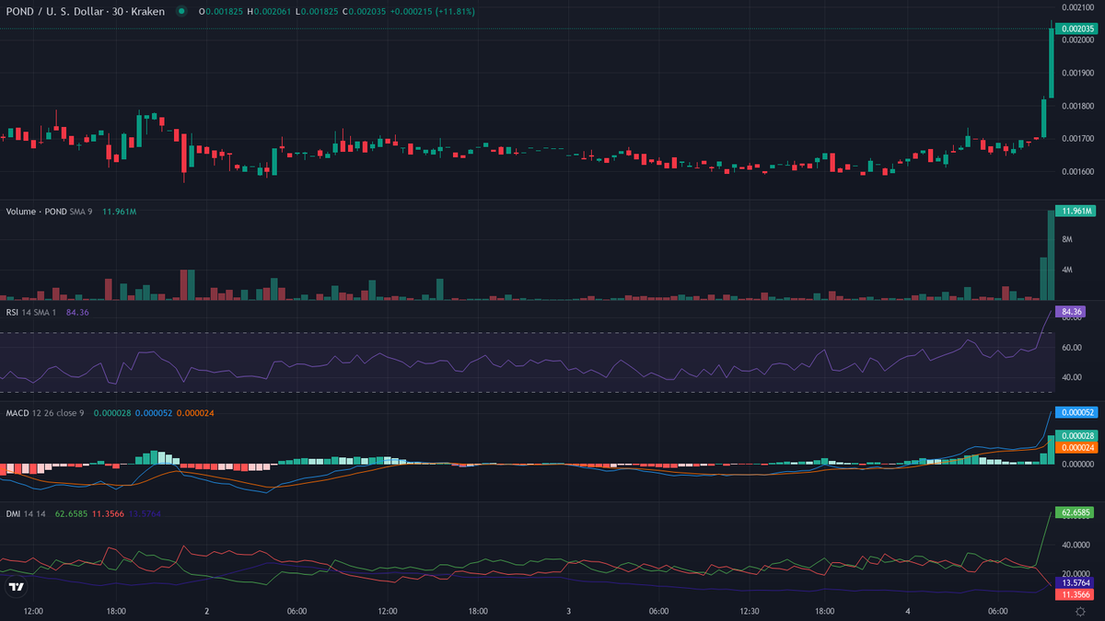Click the TradingView logo badge
Viewport: 1105px width, 621px height.
[16, 587]
